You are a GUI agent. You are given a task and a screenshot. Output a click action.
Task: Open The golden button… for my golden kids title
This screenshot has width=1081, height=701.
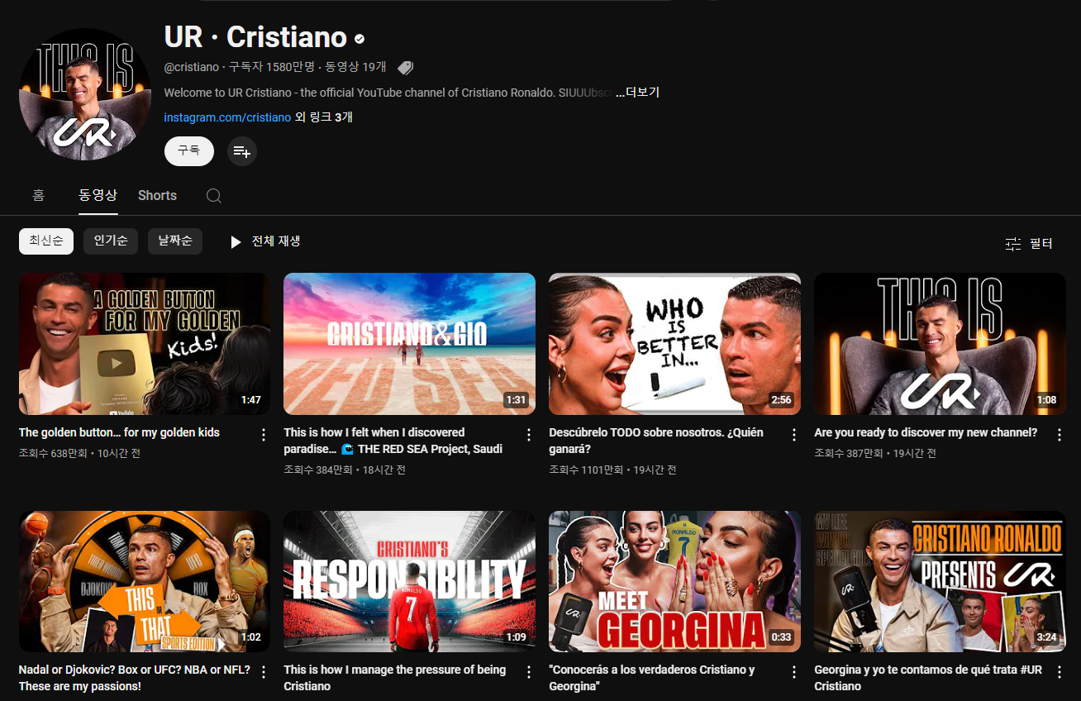(119, 432)
